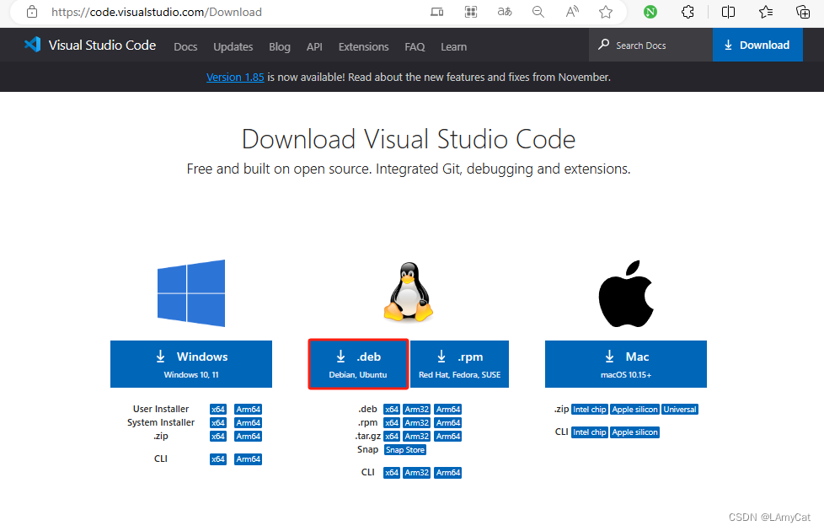Viewport: 824px width, 531px height.
Task: Click the green N profile extension icon
Action: (650, 12)
